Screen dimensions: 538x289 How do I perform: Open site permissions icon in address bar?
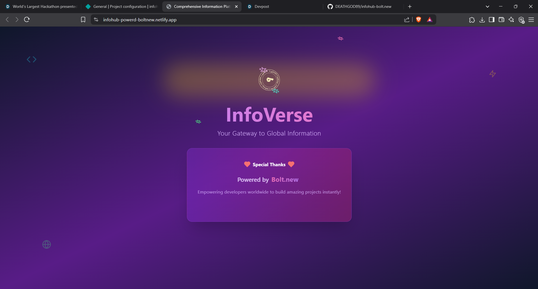(x=96, y=20)
